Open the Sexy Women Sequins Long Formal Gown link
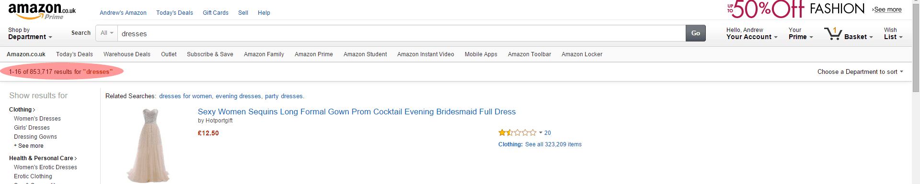The height and width of the screenshot is (184, 920). coord(356,112)
